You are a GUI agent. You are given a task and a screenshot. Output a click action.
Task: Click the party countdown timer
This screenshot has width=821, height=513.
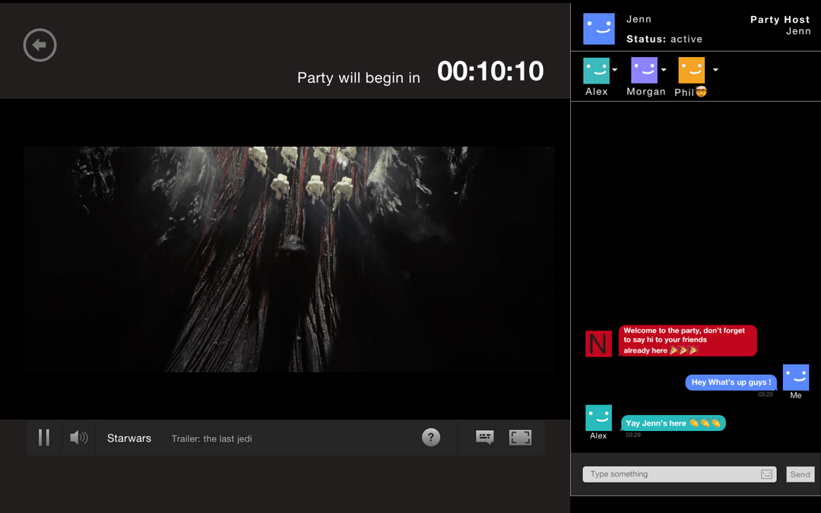(x=490, y=71)
